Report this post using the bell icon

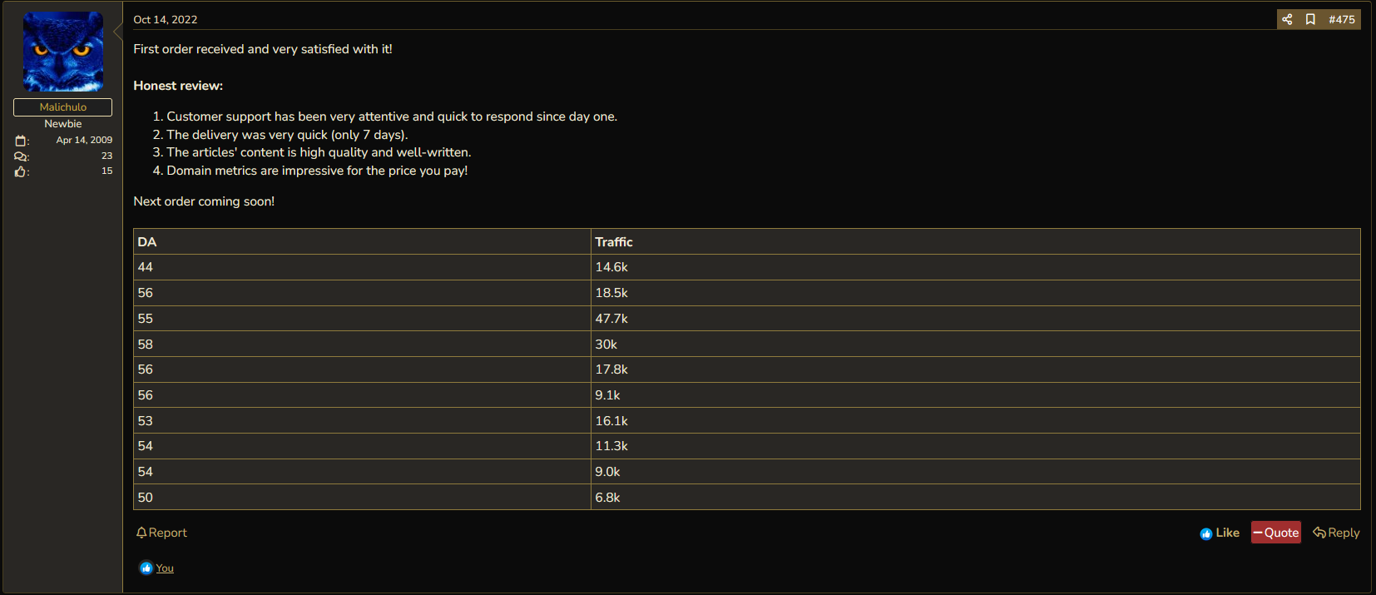pyautogui.click(x=161, y=533)
